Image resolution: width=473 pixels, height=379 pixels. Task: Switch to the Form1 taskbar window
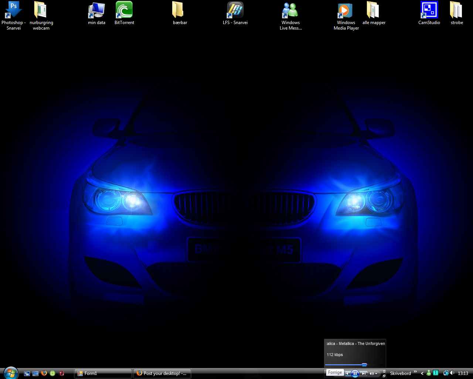pyautogui.click(x=103, y=373)
